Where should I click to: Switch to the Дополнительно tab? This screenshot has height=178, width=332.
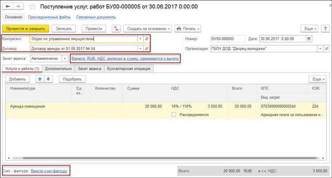[x=58, y=68]
